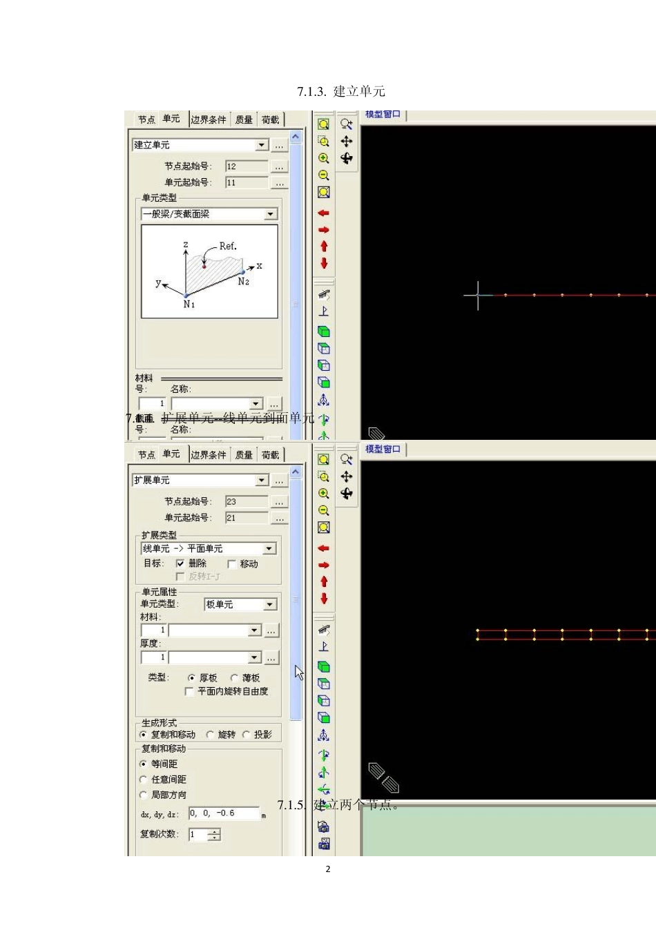Select pan cross-arrows icon beside 扩展单元 panel

347,476
